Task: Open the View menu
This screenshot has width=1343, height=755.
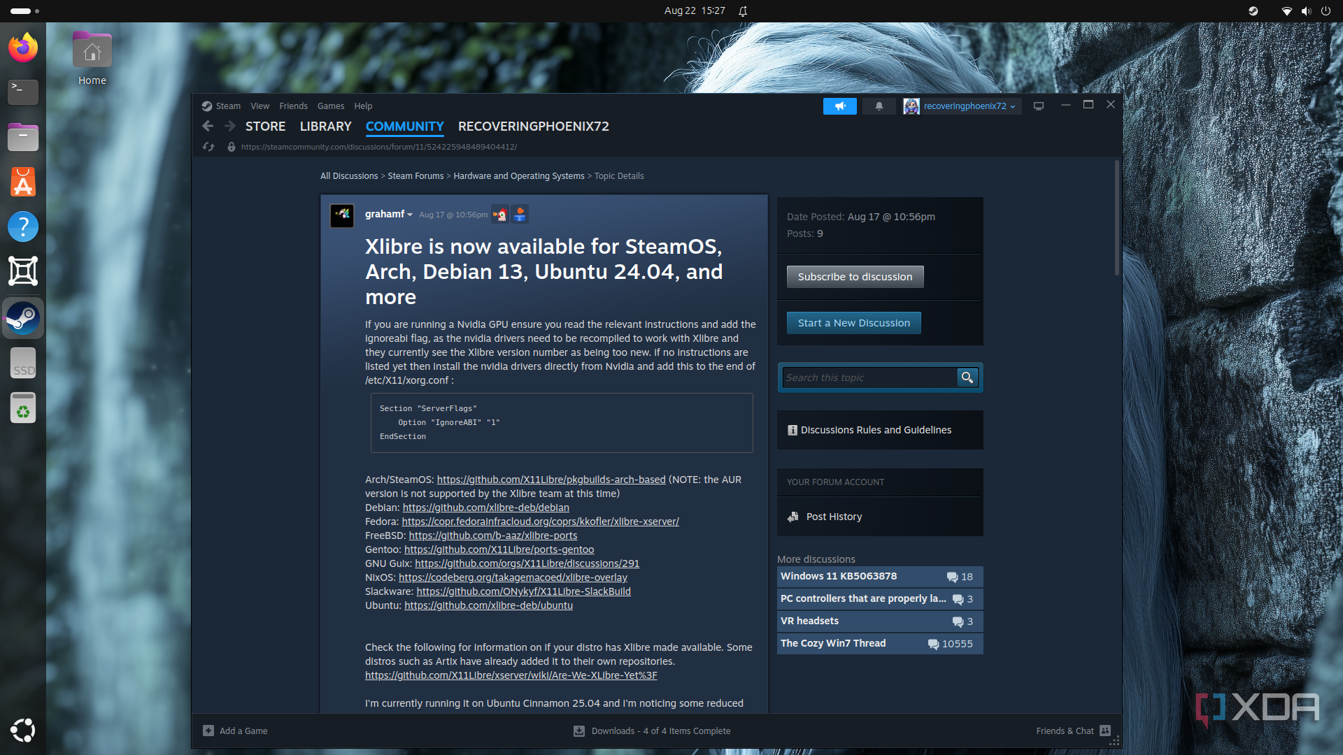Action: [260, 106]
